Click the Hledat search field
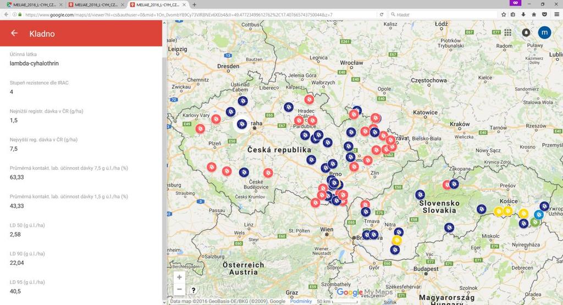 [444, 15]
